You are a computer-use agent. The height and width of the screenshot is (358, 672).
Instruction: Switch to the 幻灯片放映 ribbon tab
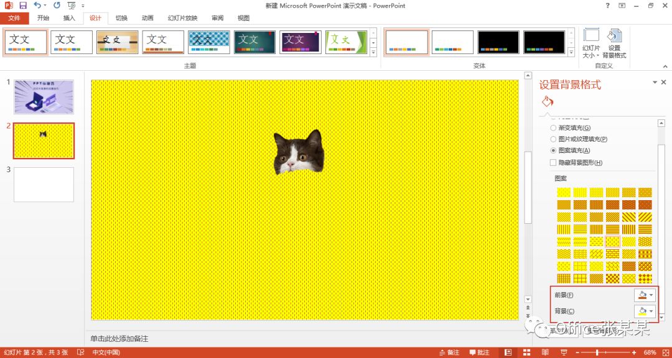(x=182, y=18)
